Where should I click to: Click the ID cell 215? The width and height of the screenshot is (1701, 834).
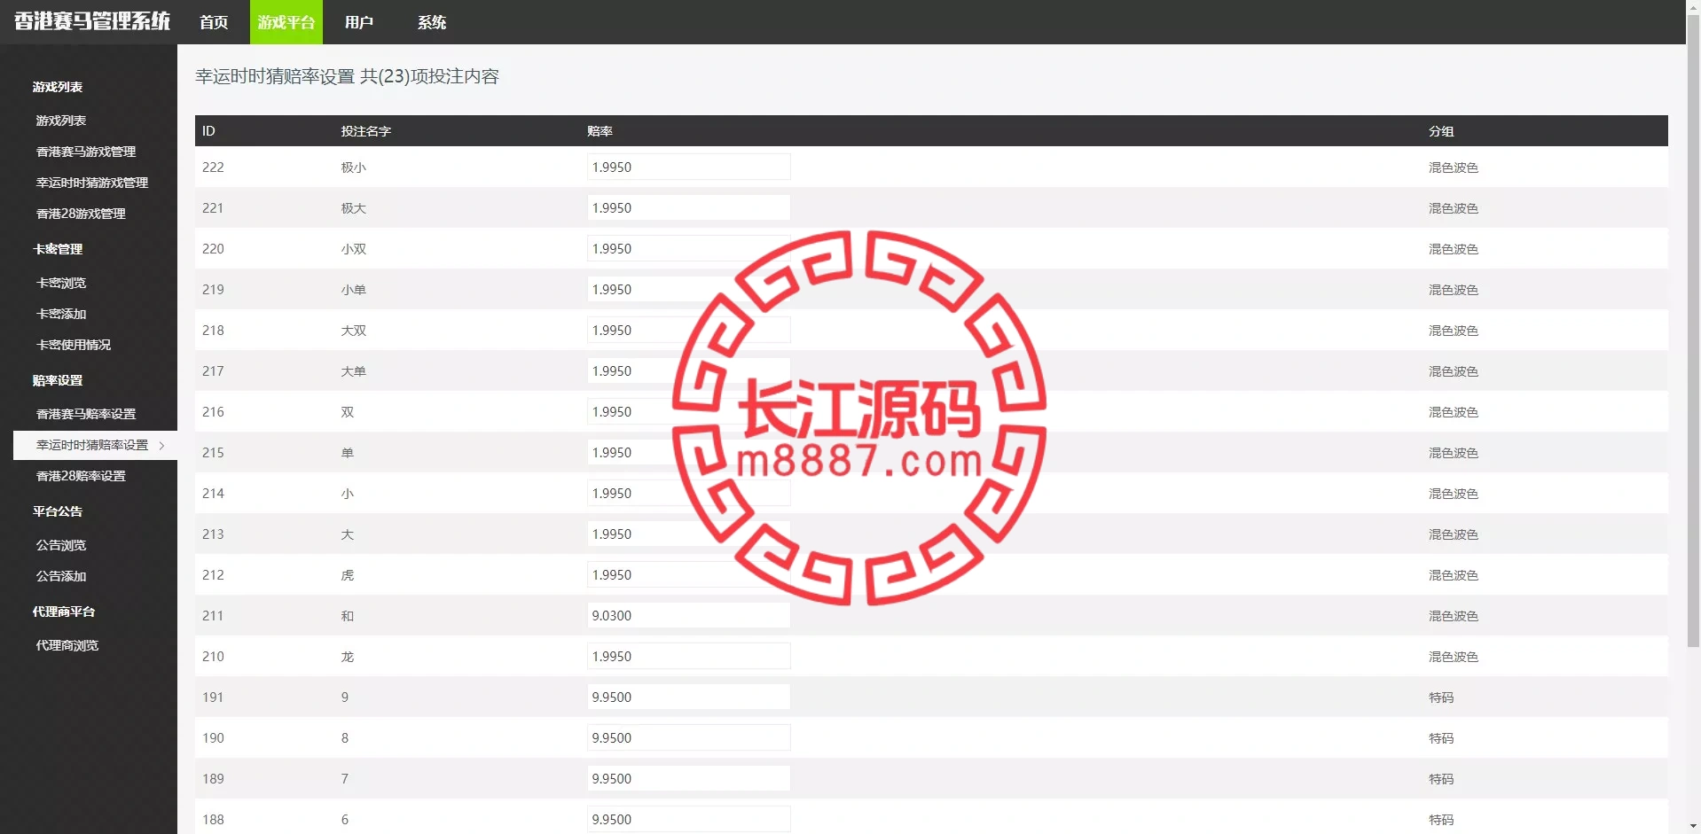coord(213,453)
